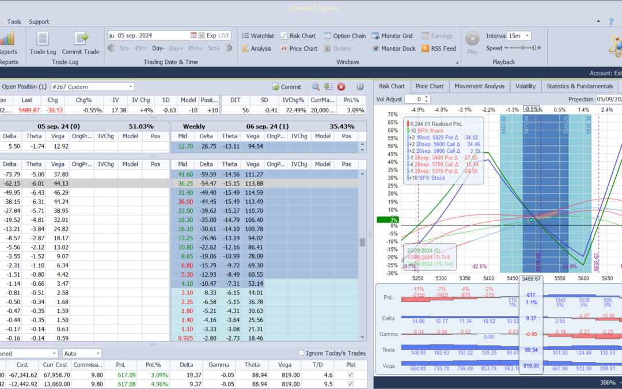Screen dimensions: 622x389
Task: Open the Reports bar-chart icon
Action: [7, 39]
